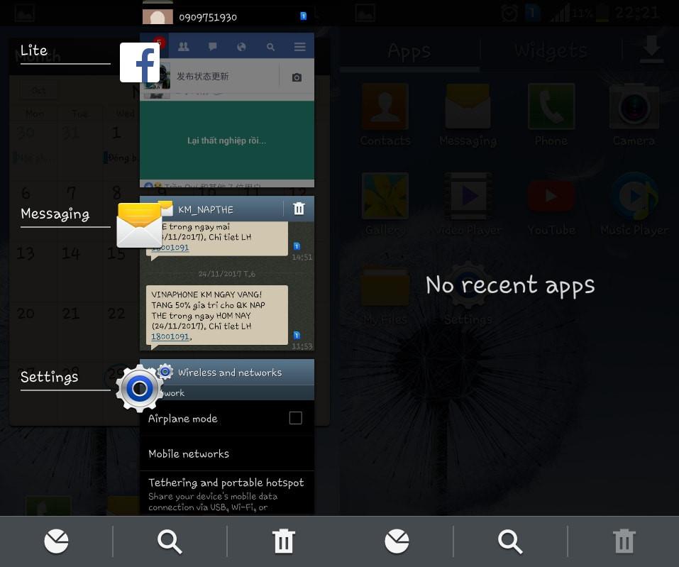Open Tethering and portable hotspot settings

[226, 488]
